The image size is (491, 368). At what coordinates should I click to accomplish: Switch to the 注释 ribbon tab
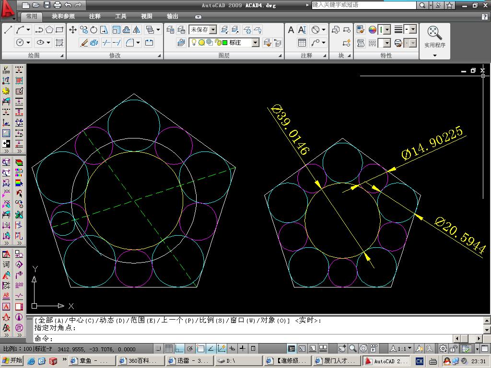click(x=95, y=16)
